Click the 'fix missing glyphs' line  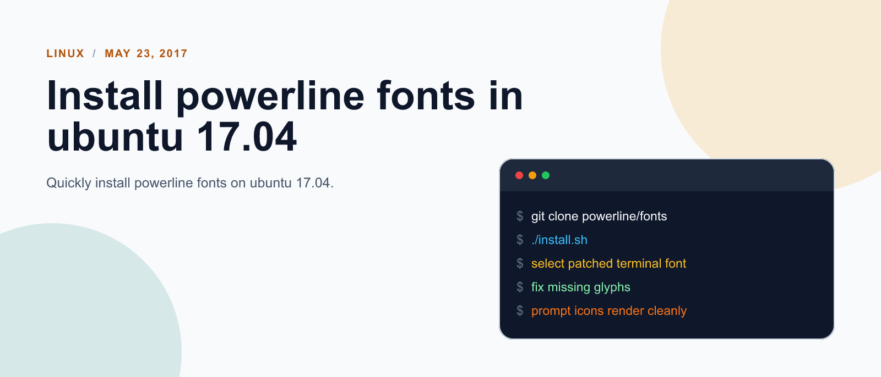point(581,287)
